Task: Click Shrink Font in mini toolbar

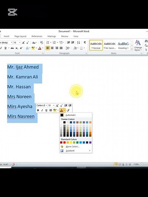Action: [x=61, y=105]
